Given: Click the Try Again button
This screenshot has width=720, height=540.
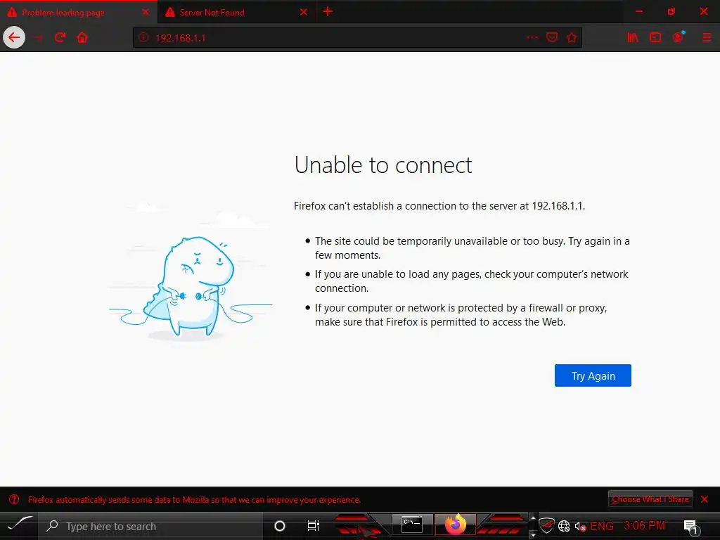Looking at the screenshot, I should [593, 375].
